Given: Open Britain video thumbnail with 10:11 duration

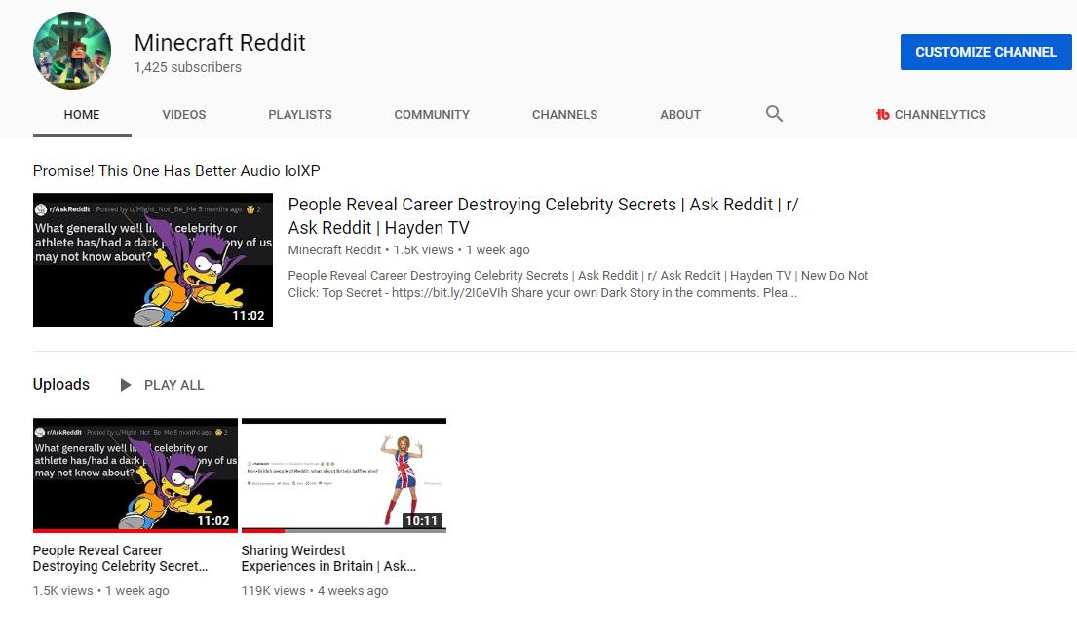Looking at the screenshot, I should pos(344,474).
